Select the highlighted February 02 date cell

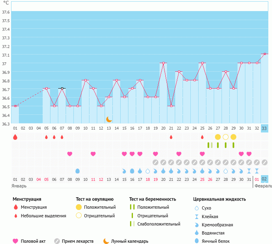pos(265,179)
